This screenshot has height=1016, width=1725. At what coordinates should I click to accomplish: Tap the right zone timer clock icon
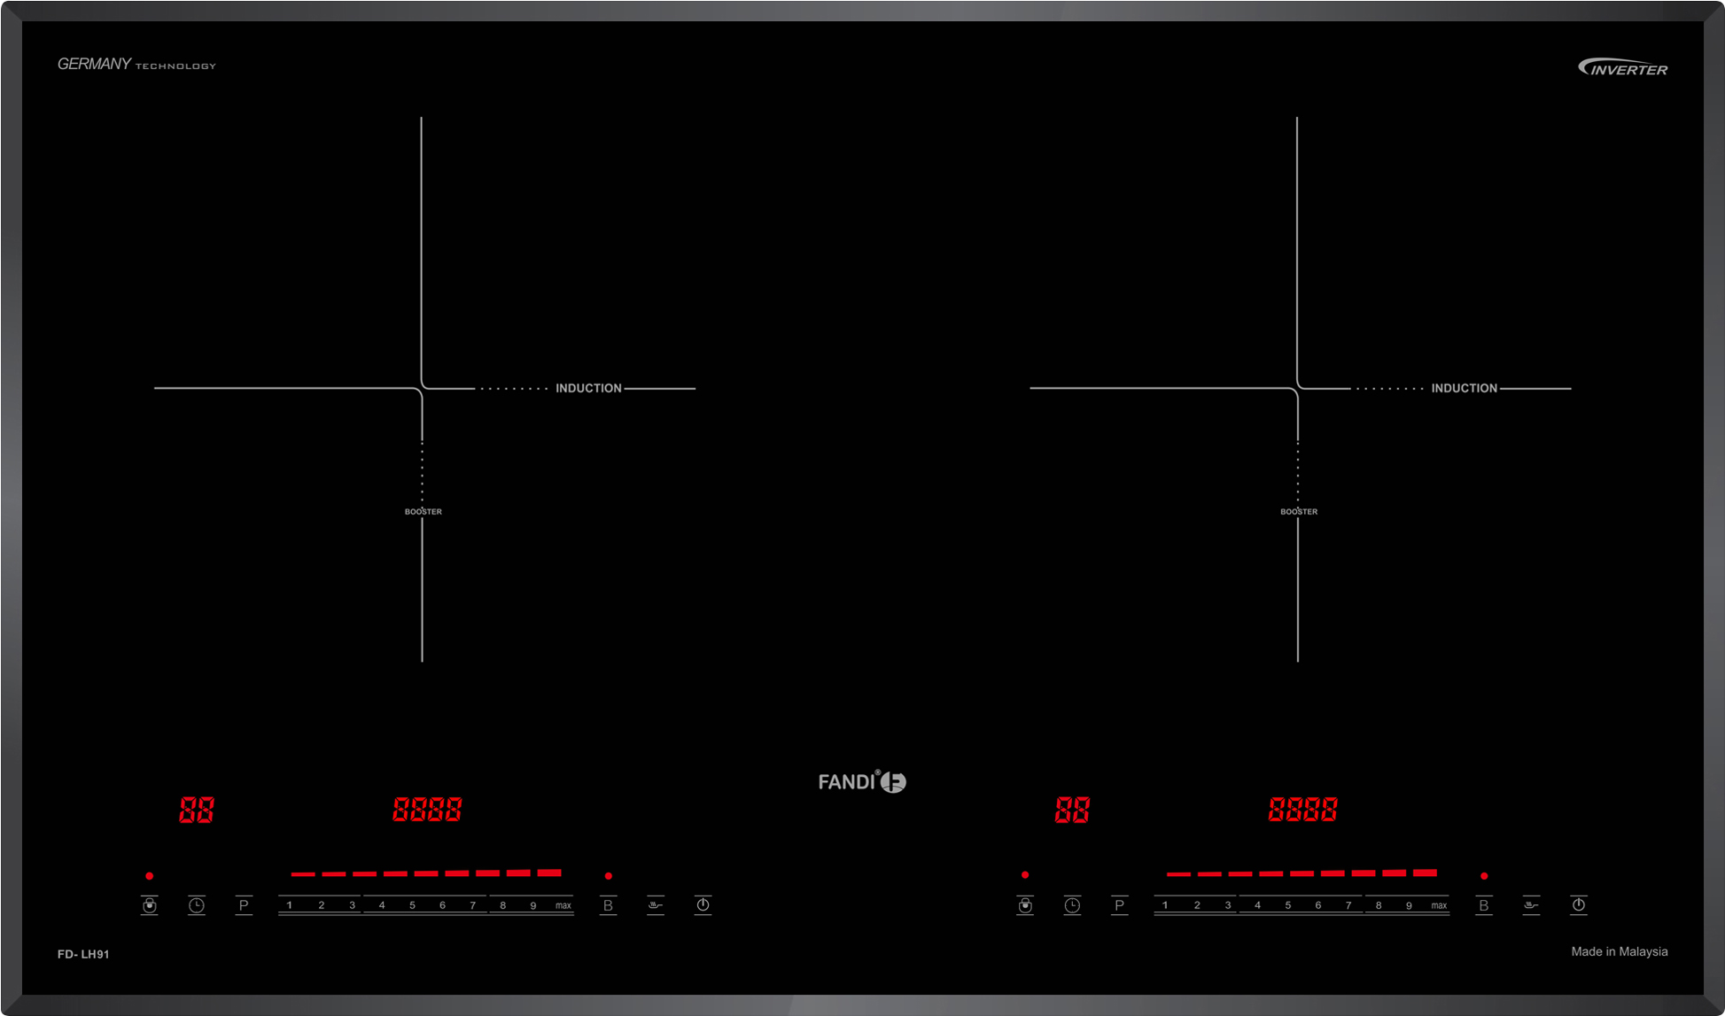(1072, 905)
